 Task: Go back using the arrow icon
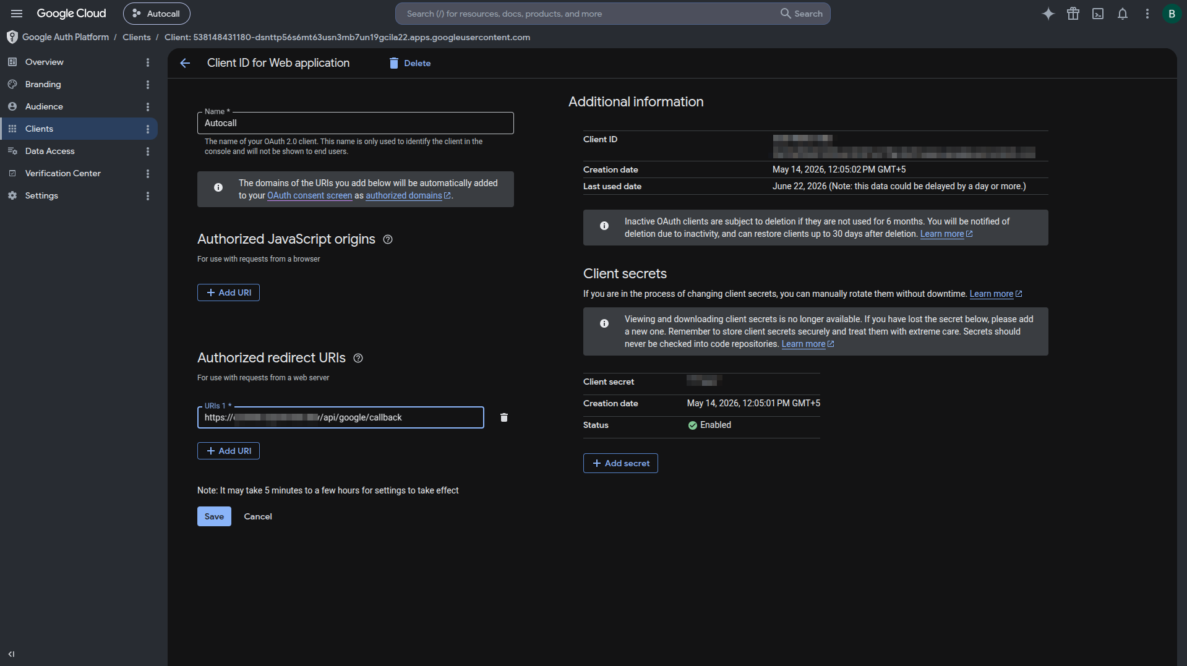point(185,63)
